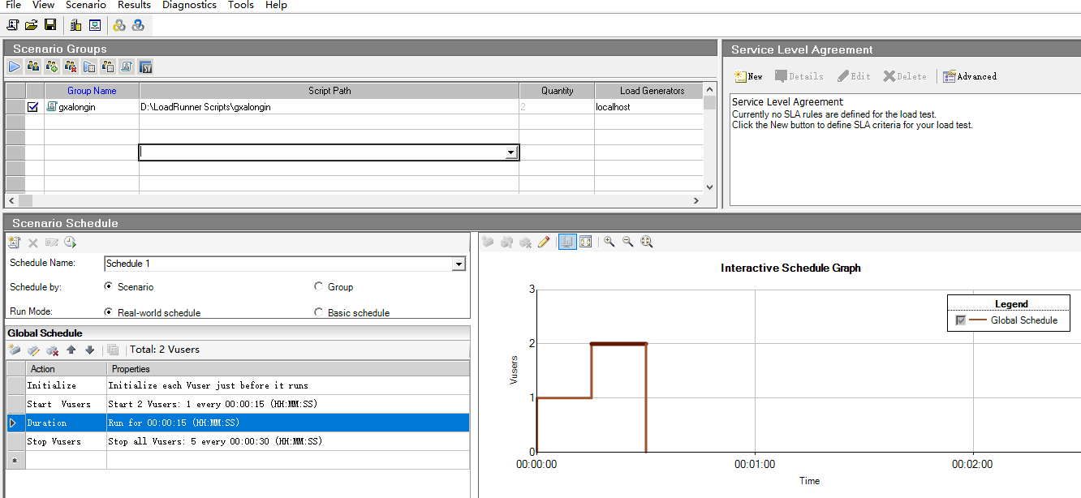The width and height of the screenshot is (1081, 498).
Task: Uncheck the gxalongin group checkbox
Action: pyautogui.click(x=33, y=106)
